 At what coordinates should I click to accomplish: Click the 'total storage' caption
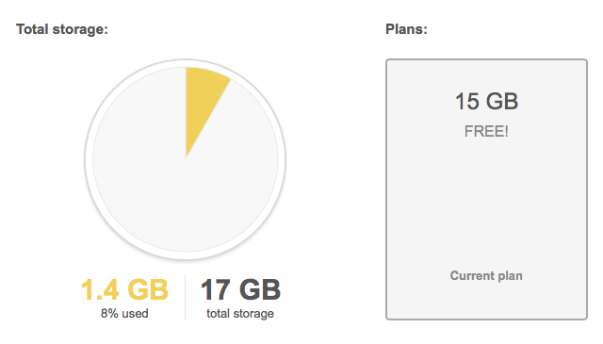point(240,313)
